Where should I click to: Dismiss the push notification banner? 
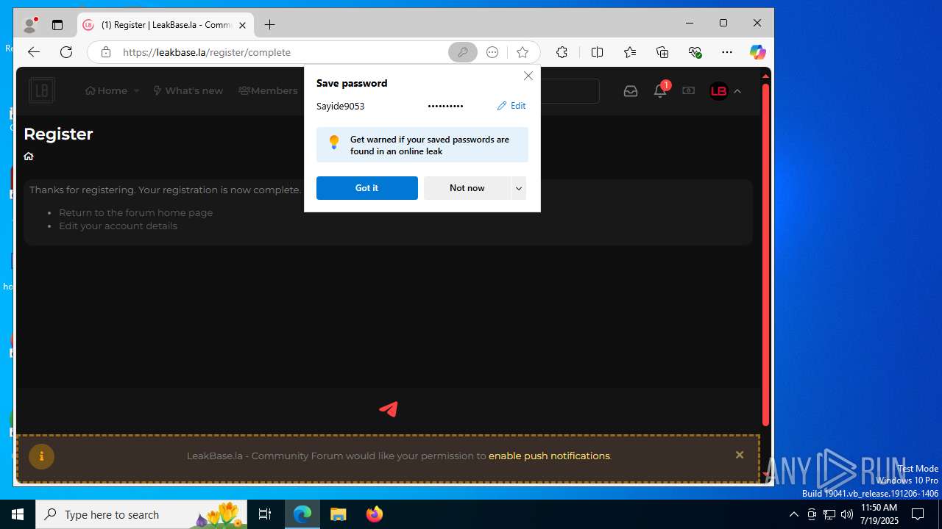pyautogui.click(x=740, y=456)
